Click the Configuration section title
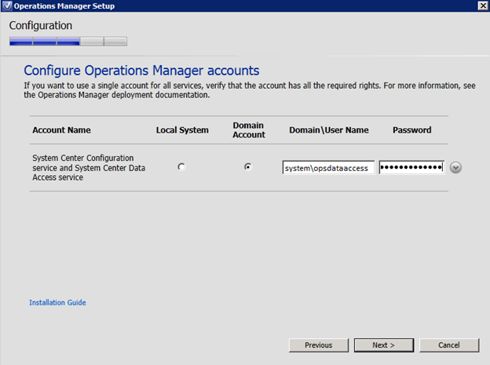This screenshot has width=490, height=365. (x=41, y=26)
